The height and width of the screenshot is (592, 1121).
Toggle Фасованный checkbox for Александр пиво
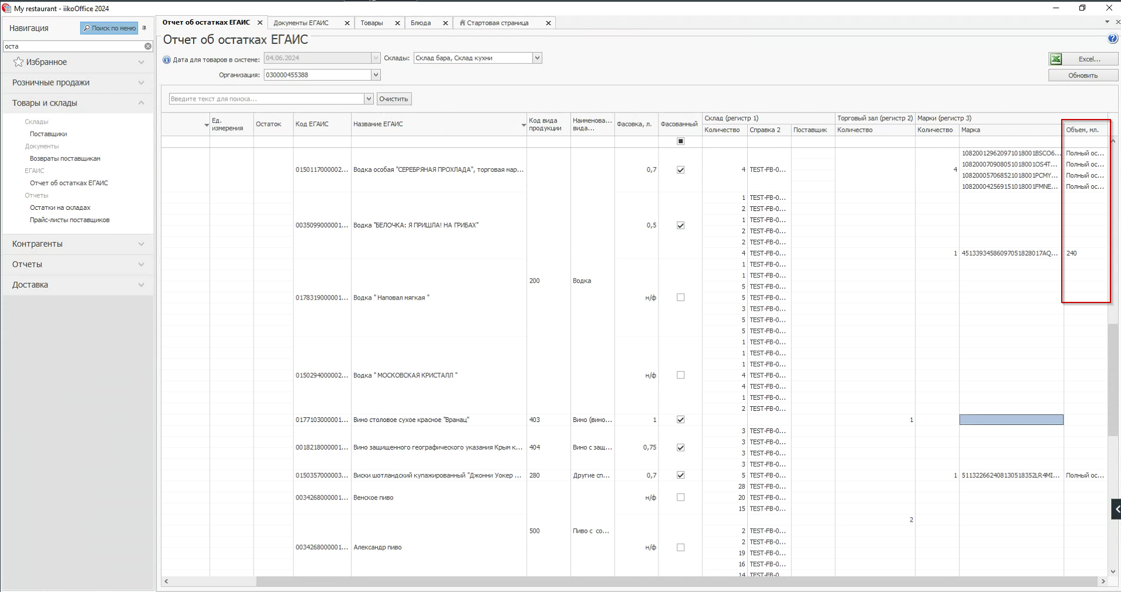point(681,547)
